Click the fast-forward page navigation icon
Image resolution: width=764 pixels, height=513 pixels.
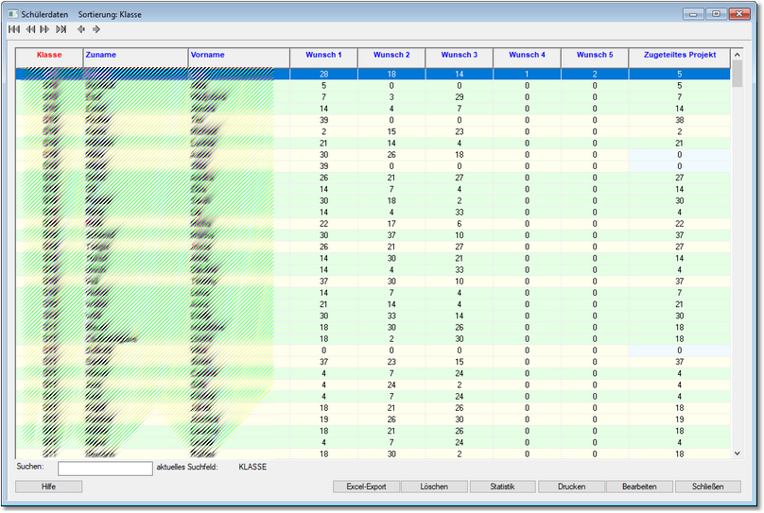44,29
